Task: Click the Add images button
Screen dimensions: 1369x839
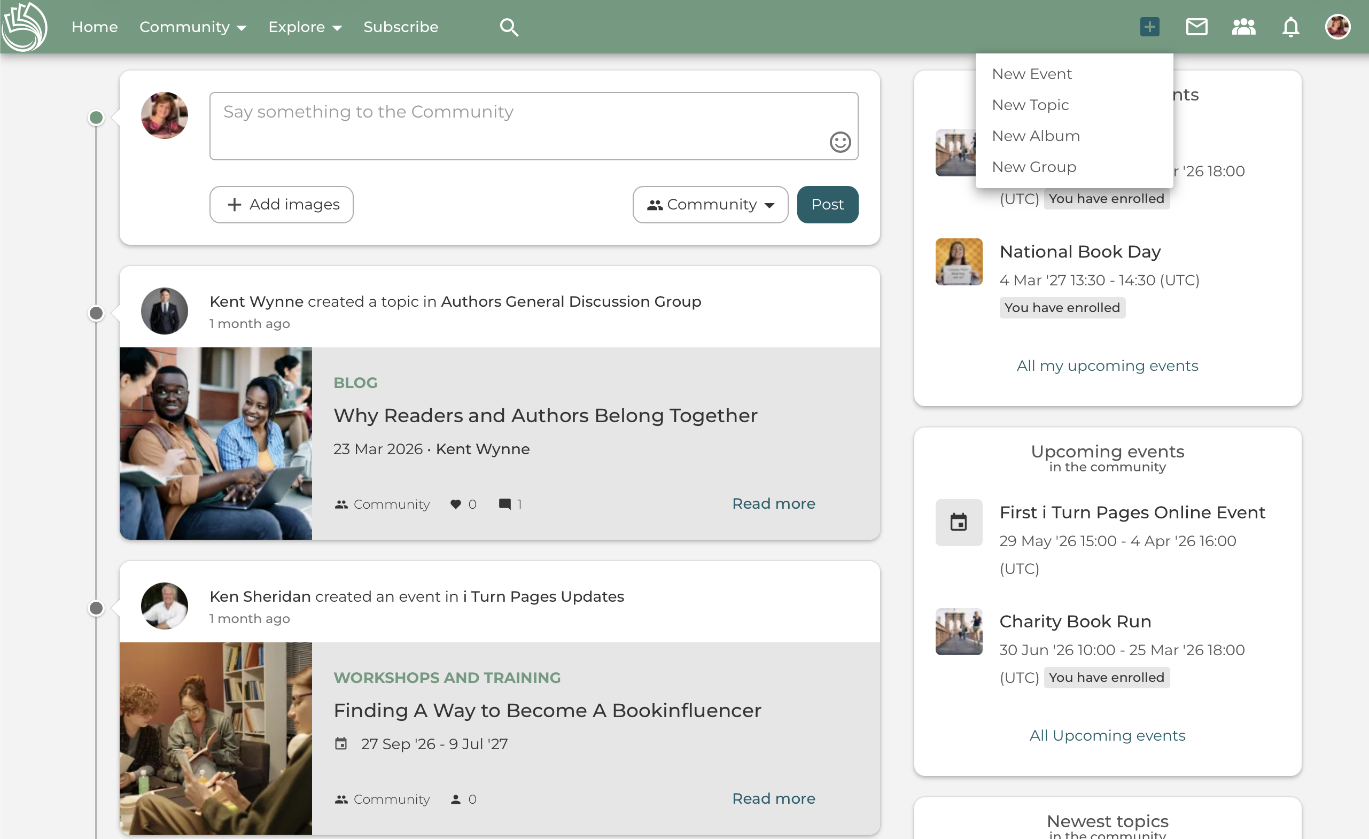Action: (x=281, y=205)
